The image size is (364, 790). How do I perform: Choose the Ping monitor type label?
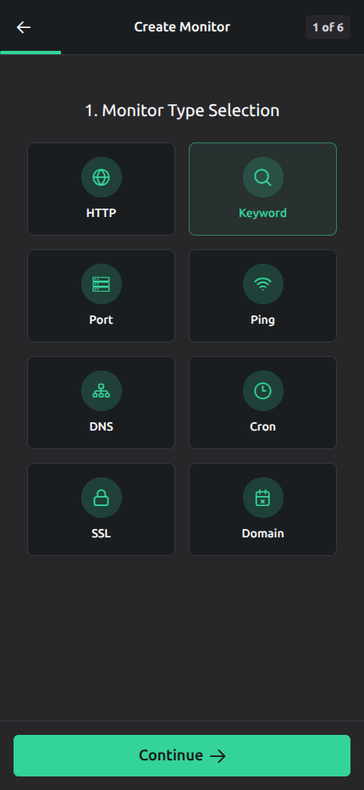coord(262,320)
